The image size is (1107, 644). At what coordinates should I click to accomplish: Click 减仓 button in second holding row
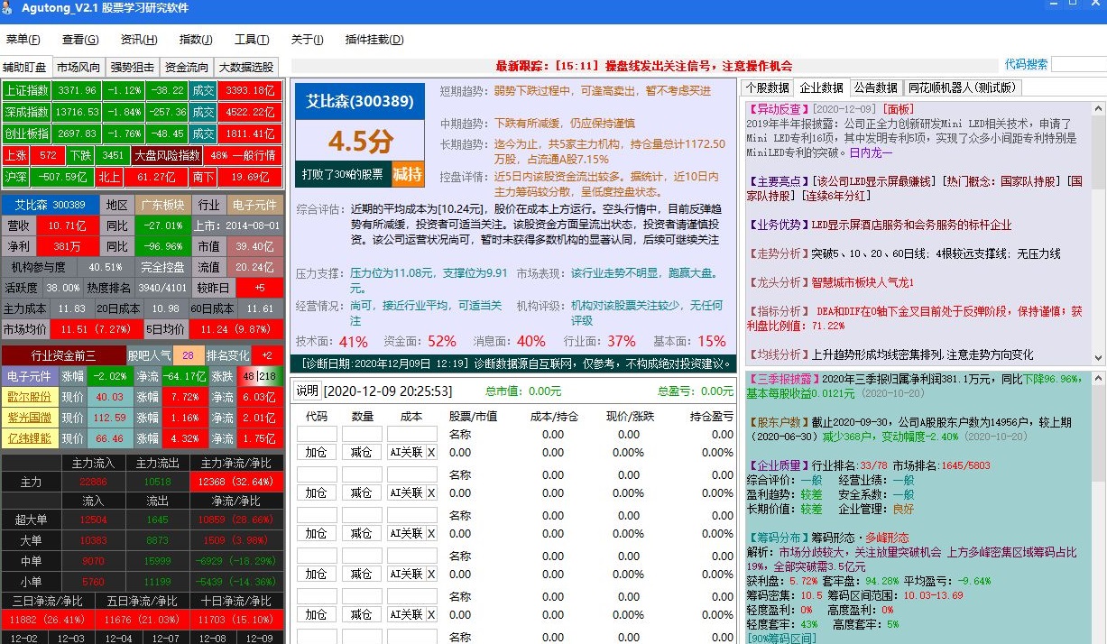tap(362, 493)
